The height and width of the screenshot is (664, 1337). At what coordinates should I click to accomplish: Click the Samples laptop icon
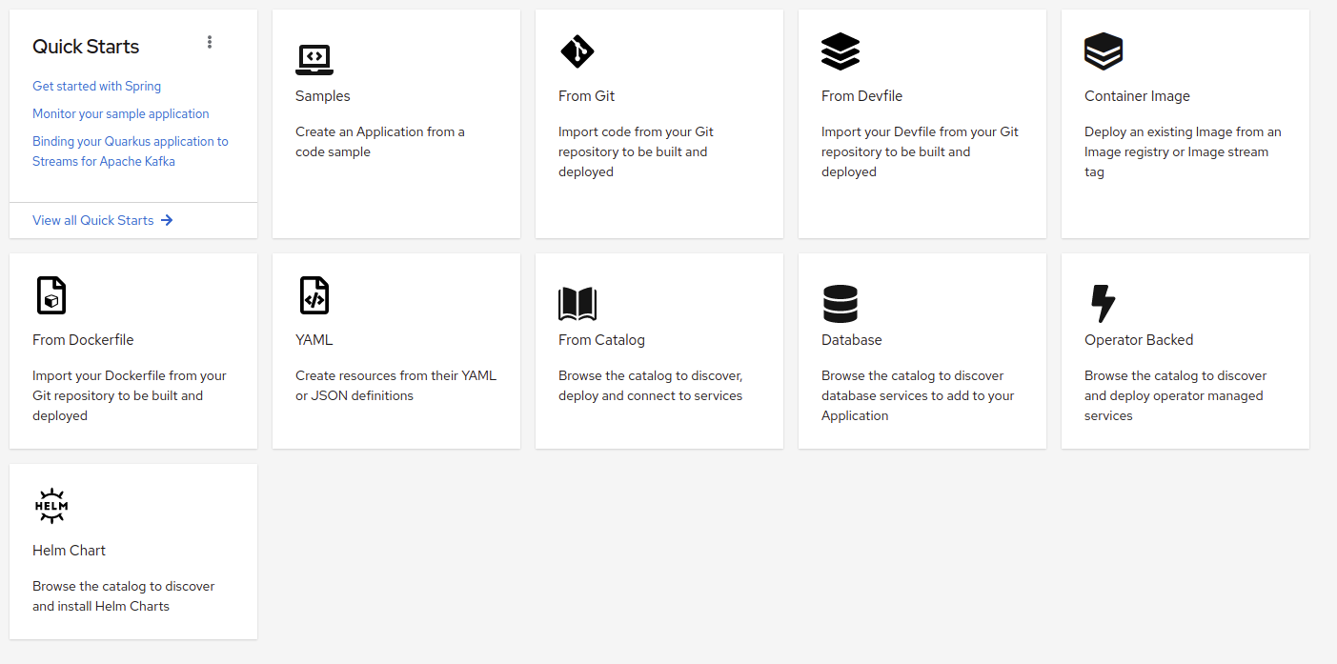pos(314,58)
